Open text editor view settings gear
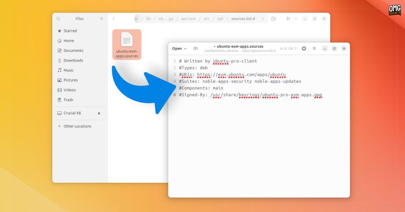This screenshot has width=405, height=212. (x=304, y=49)
